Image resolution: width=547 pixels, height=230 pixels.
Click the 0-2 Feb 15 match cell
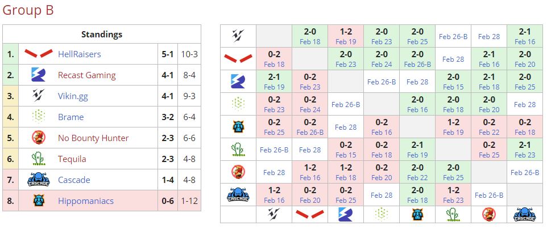[x=346, y=150]
